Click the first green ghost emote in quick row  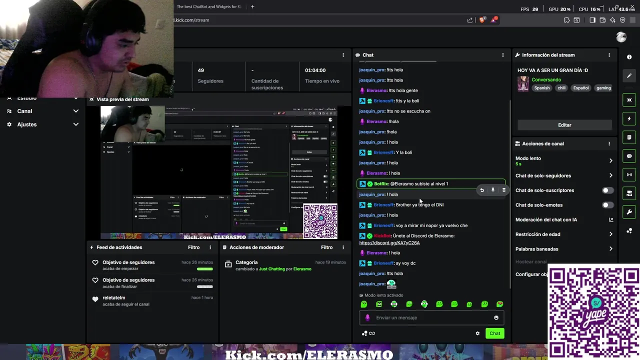[364, 304]
